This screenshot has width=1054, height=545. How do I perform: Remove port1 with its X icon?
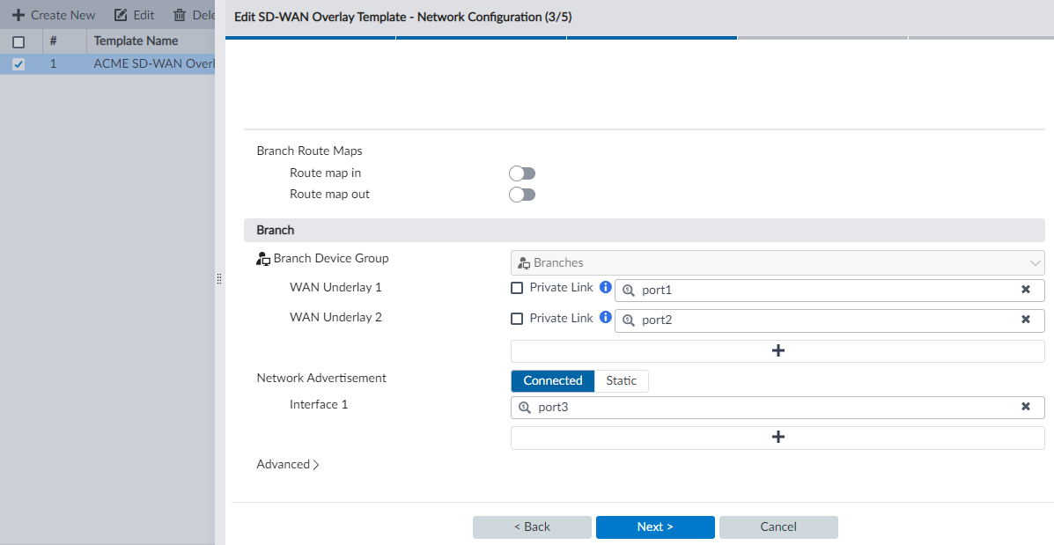coord(1026,290)
